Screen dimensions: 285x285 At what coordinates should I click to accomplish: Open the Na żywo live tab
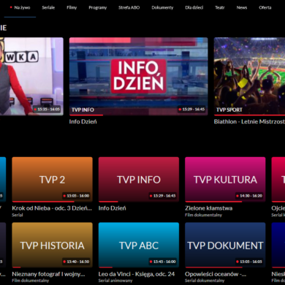pyautogui.click(x=20, y=7)
